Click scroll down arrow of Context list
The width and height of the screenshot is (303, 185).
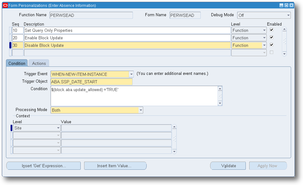(x=174, y=152)
